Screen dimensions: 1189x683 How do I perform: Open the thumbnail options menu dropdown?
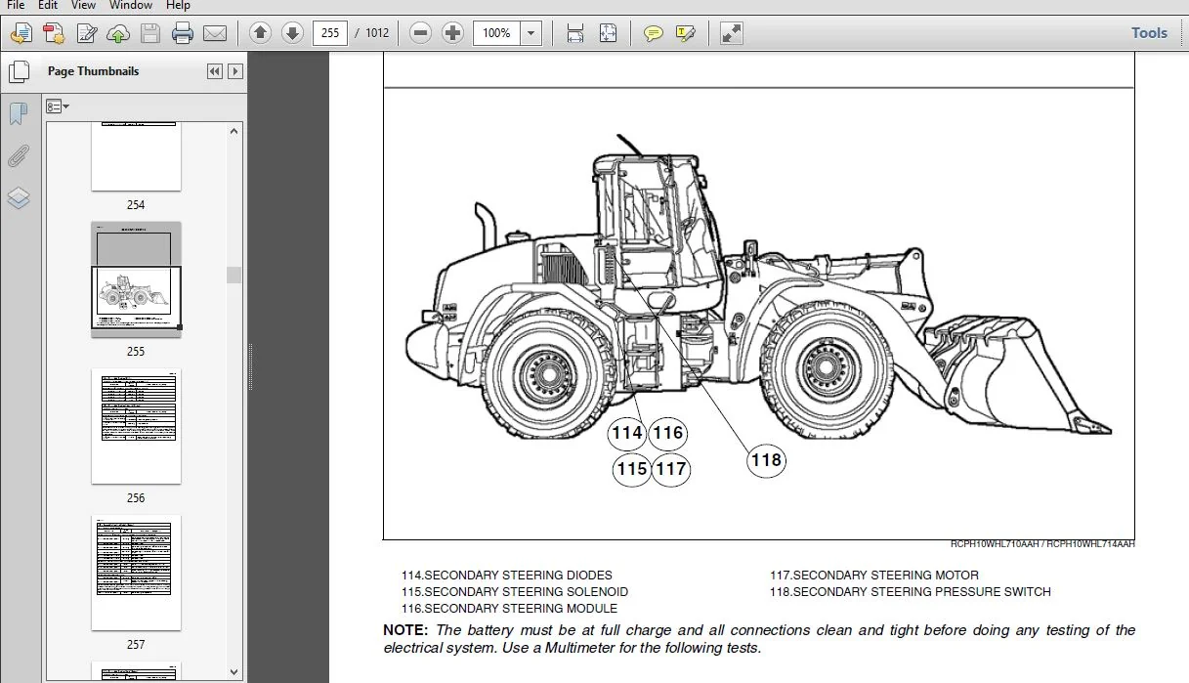point(58,106)
